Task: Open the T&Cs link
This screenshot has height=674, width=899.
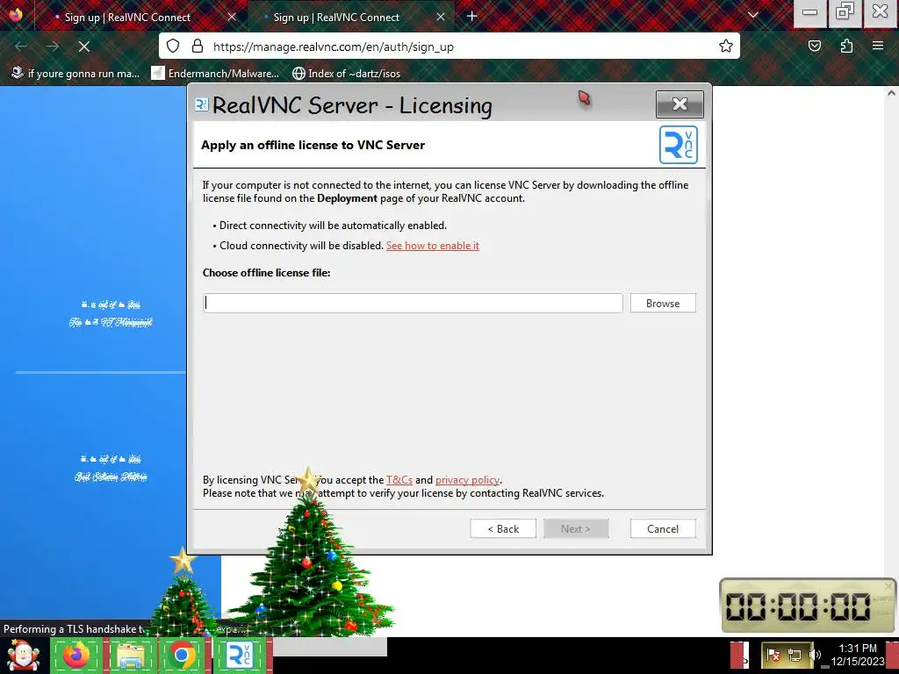Action: coord(399,480)
